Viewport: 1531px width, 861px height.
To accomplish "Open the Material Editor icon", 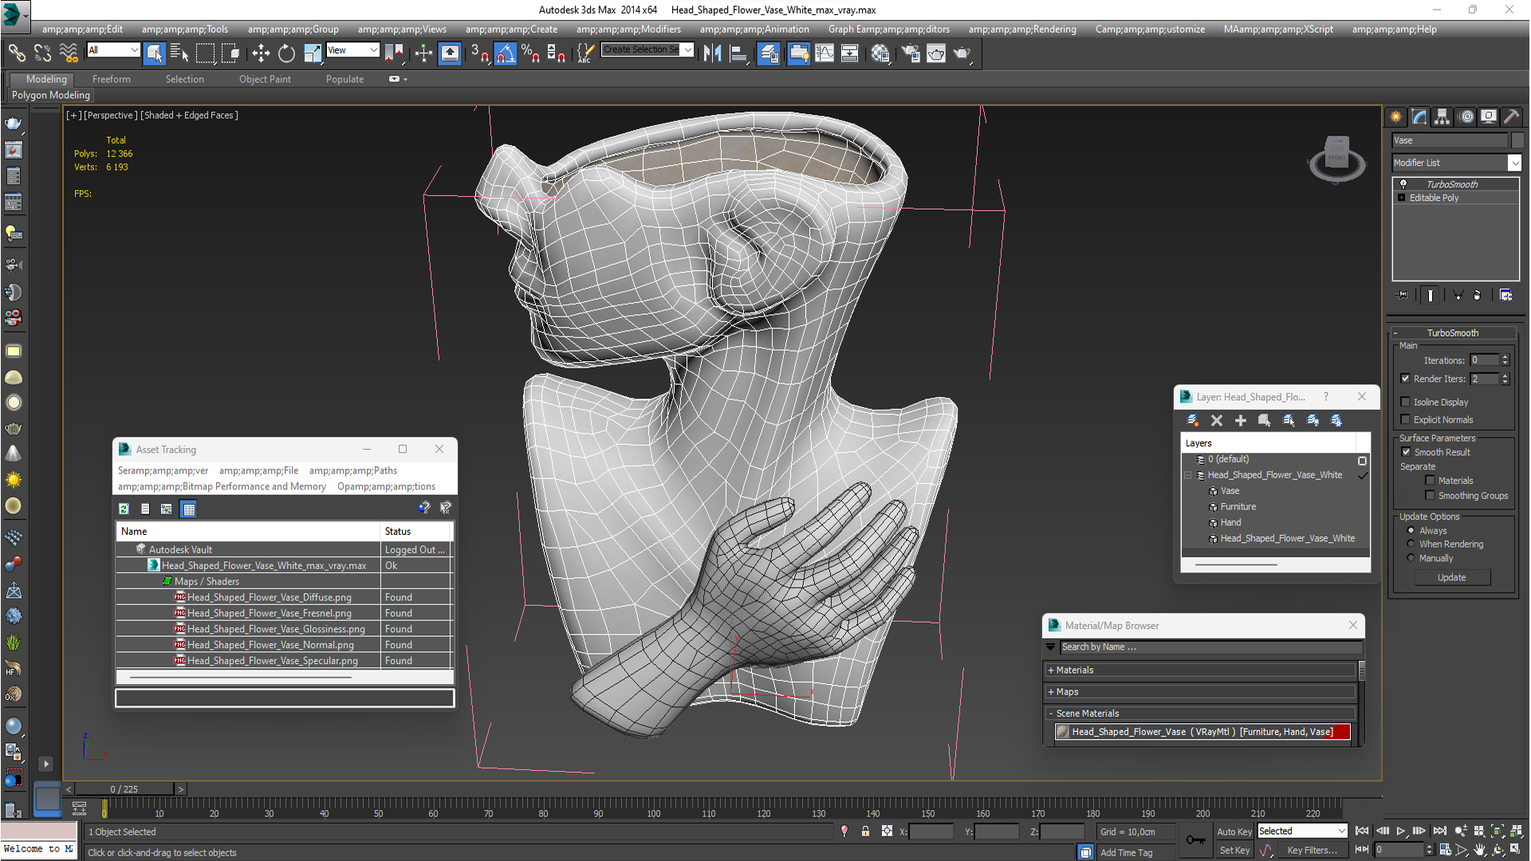I will [880, 53].
